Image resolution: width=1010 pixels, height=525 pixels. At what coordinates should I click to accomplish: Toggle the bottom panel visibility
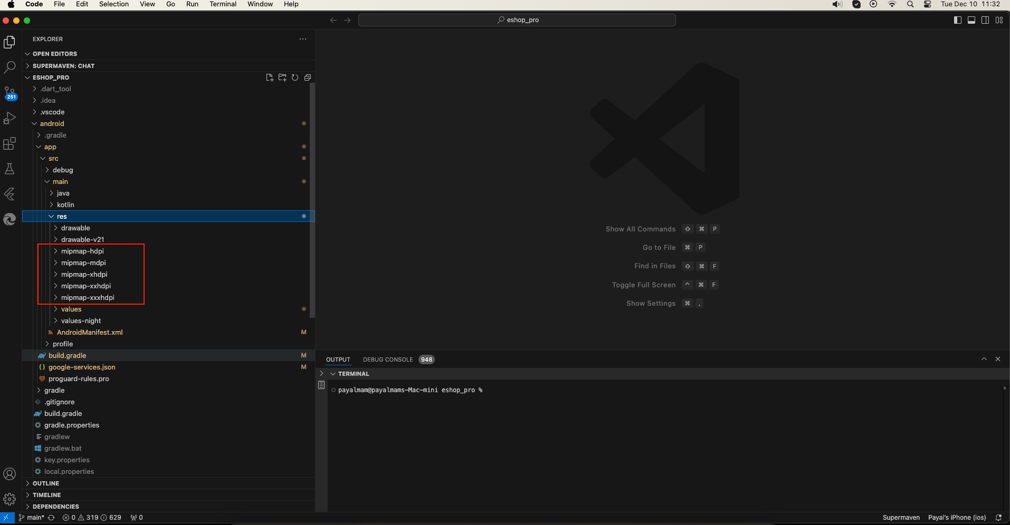click(x=971, y=20)
